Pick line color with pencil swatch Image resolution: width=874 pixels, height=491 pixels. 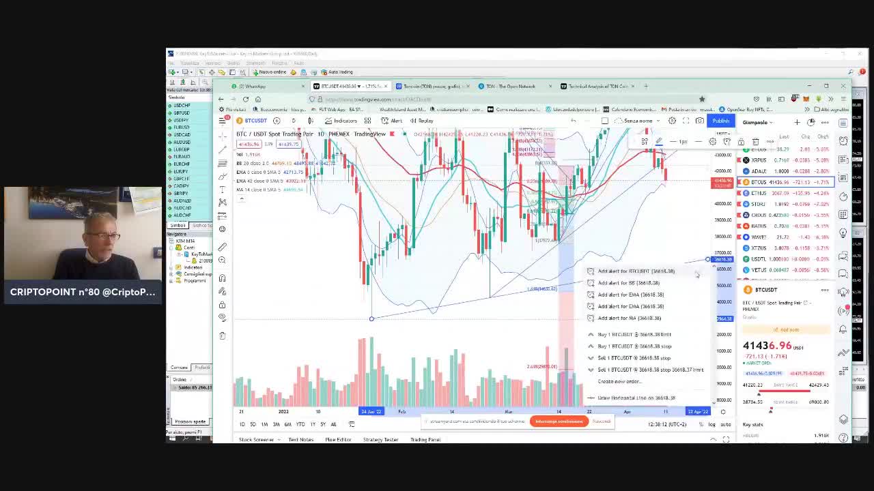coord(659,141)
